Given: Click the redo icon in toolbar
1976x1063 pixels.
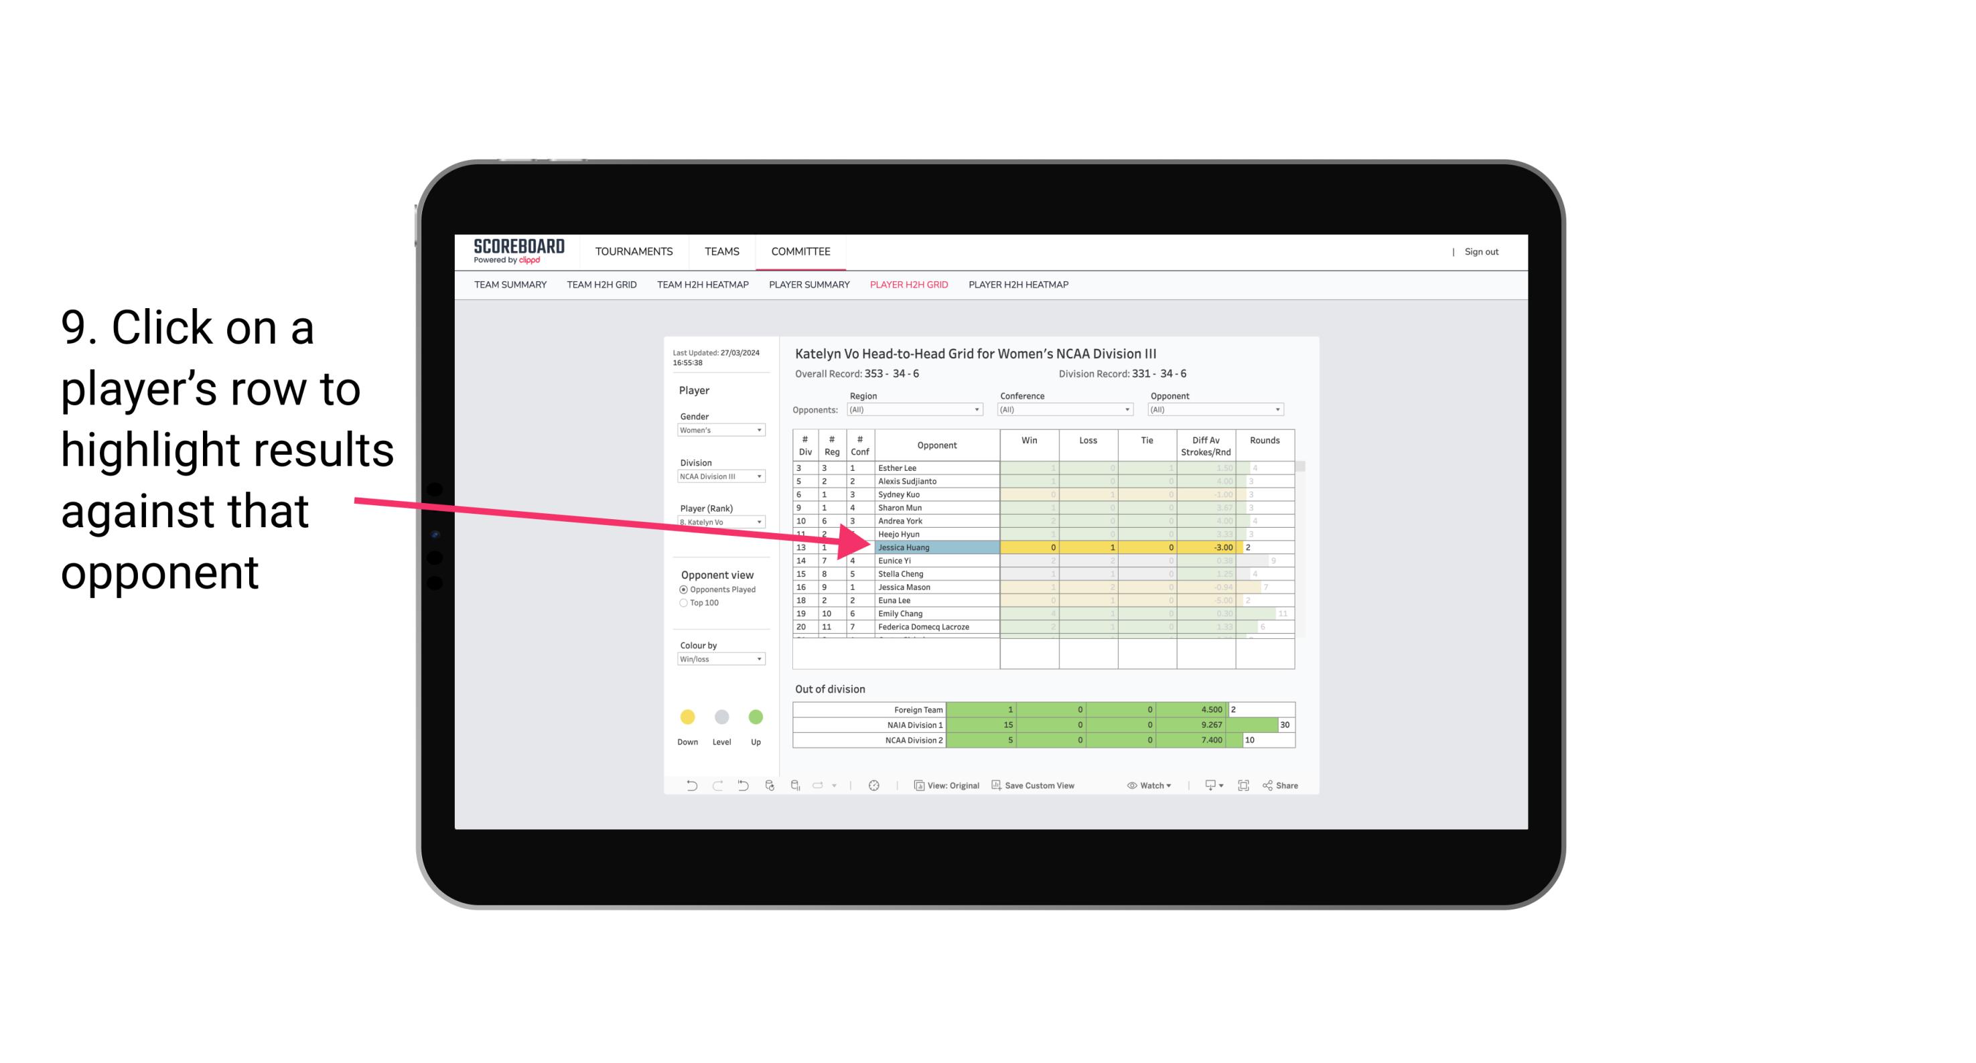Looking at the screenshot, I should tap(716, 786).
